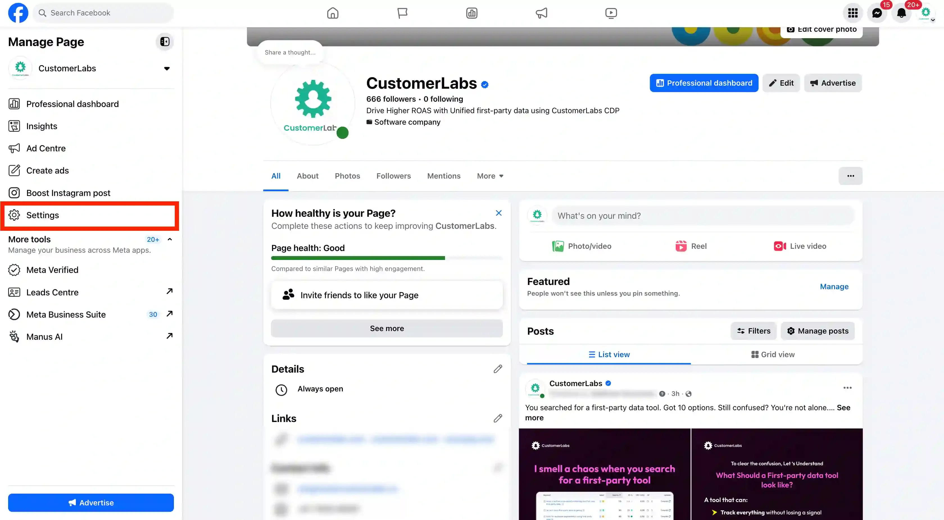This screenshot has height=520, width=944.
Task: Open Messenger with 15 unread badge
Action: [x=877, y=13]
